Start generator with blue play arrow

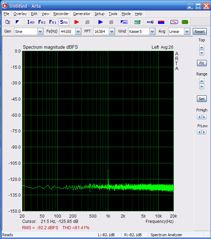click(100, 22)
